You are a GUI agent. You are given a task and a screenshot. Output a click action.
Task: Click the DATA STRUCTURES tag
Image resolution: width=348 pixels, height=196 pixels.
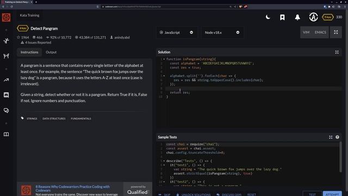pyautogui.click(x=54, y=119)
